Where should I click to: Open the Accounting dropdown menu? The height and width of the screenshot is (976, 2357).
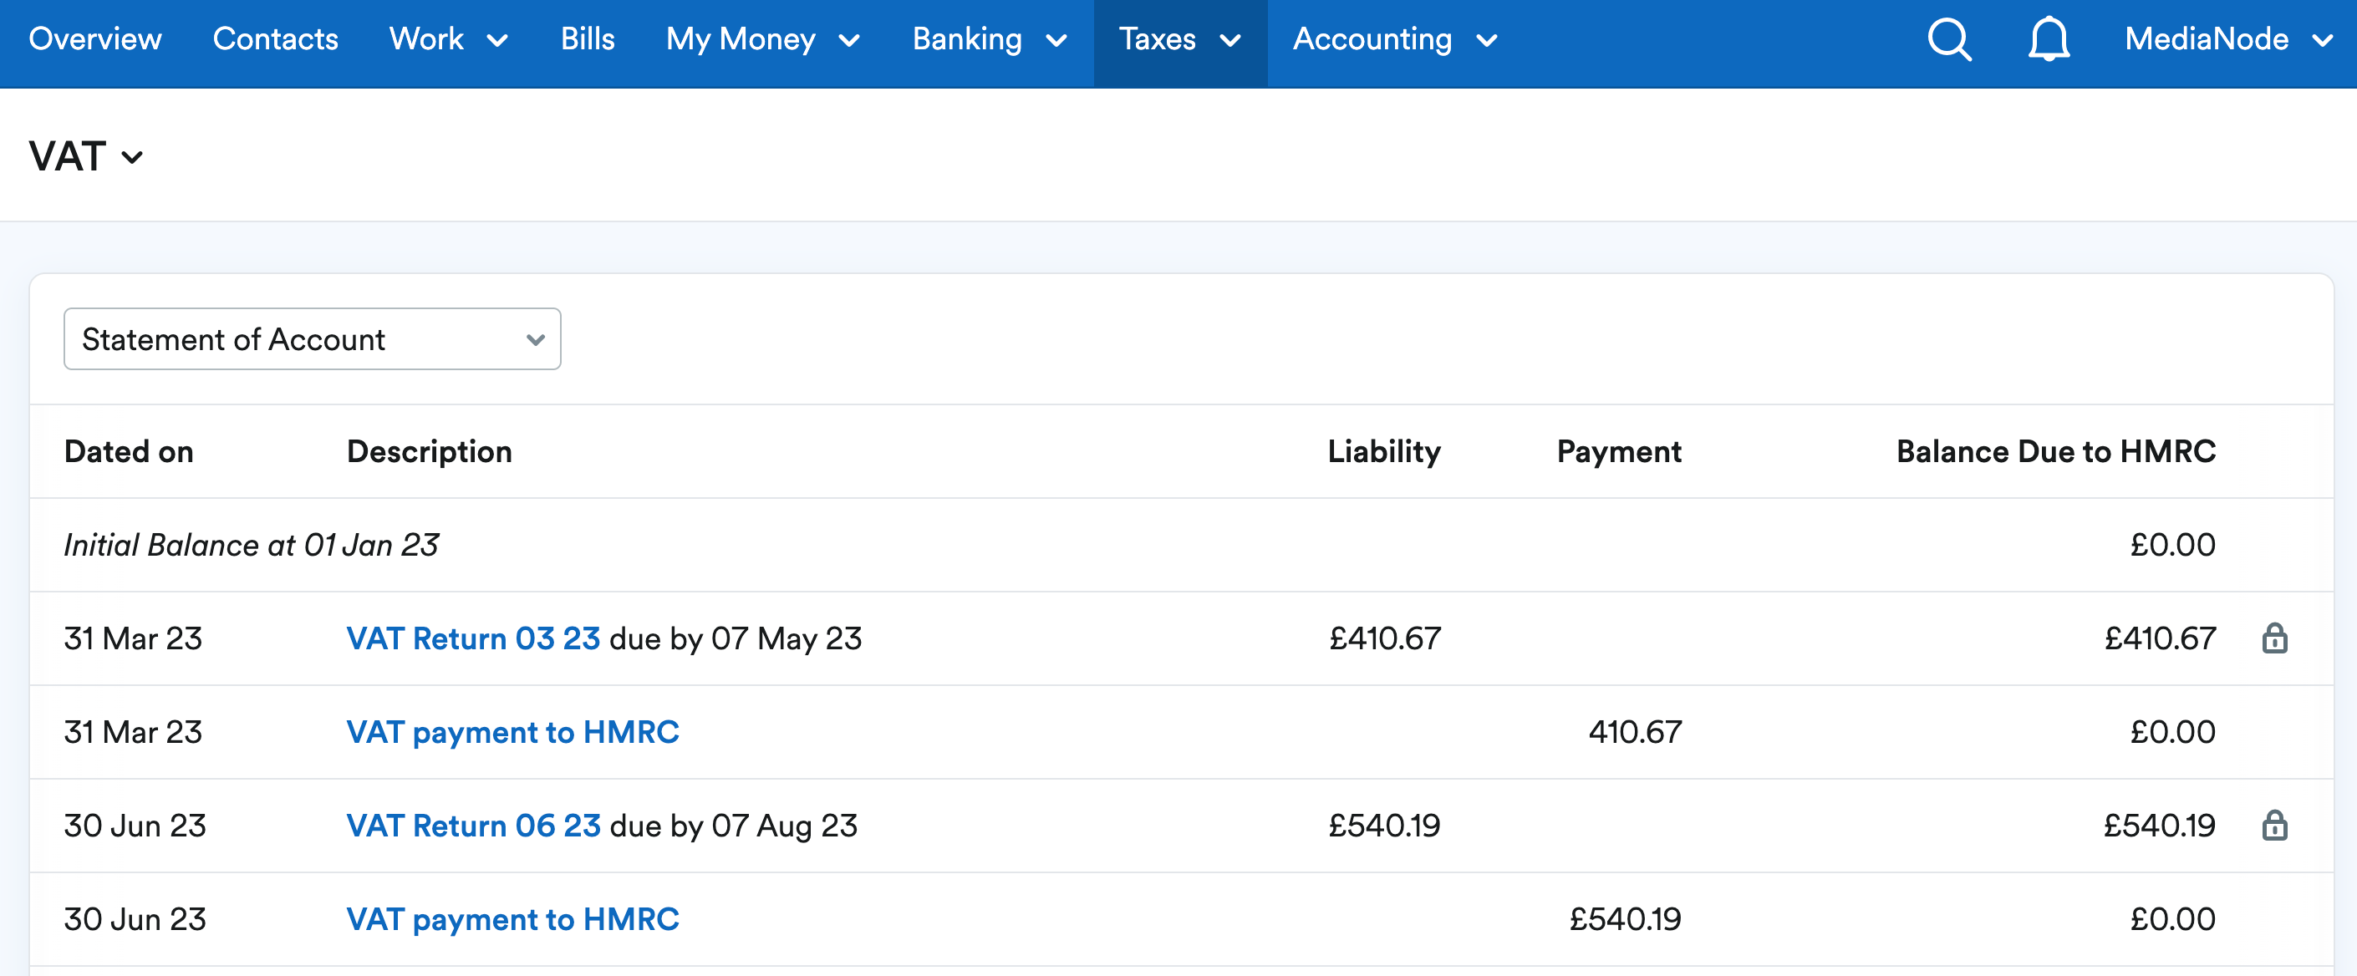point(1392,39)
